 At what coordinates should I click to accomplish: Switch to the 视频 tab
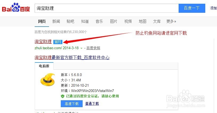128,21
